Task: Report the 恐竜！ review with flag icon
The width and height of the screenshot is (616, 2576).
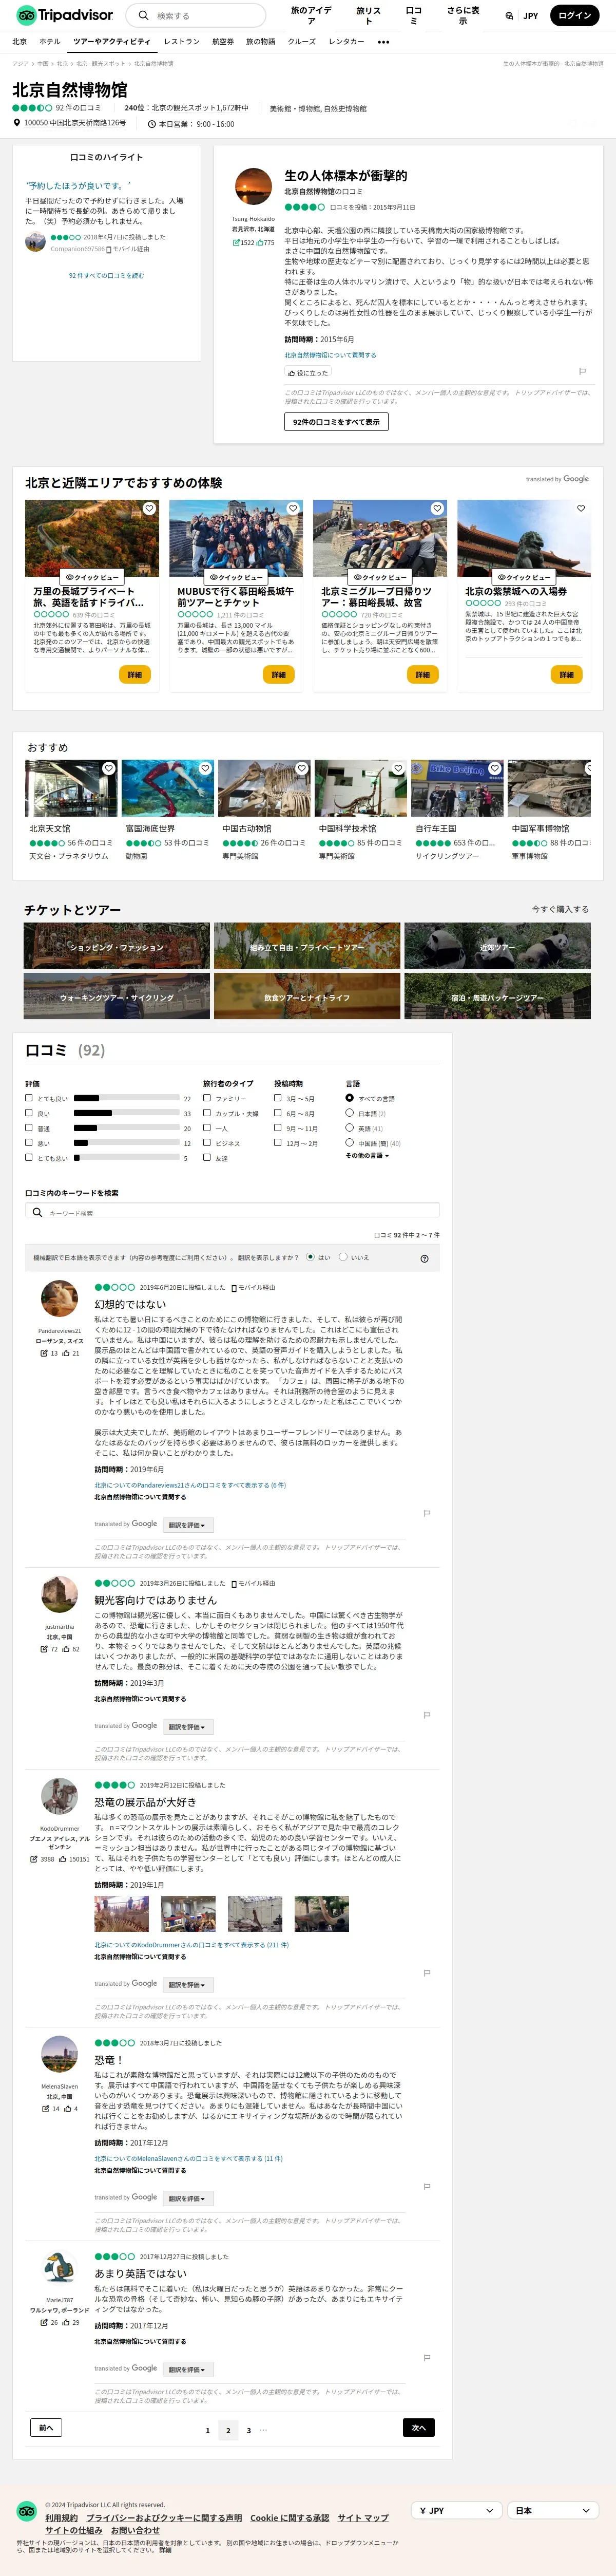Action: pyautogui.click(x=427, y=2186)
